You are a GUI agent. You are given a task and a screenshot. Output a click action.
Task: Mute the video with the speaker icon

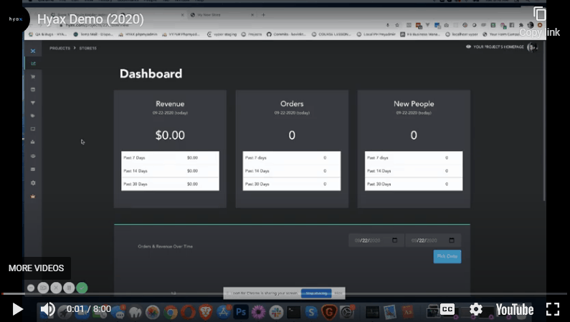pyautogui.click(x=47, y=309)
